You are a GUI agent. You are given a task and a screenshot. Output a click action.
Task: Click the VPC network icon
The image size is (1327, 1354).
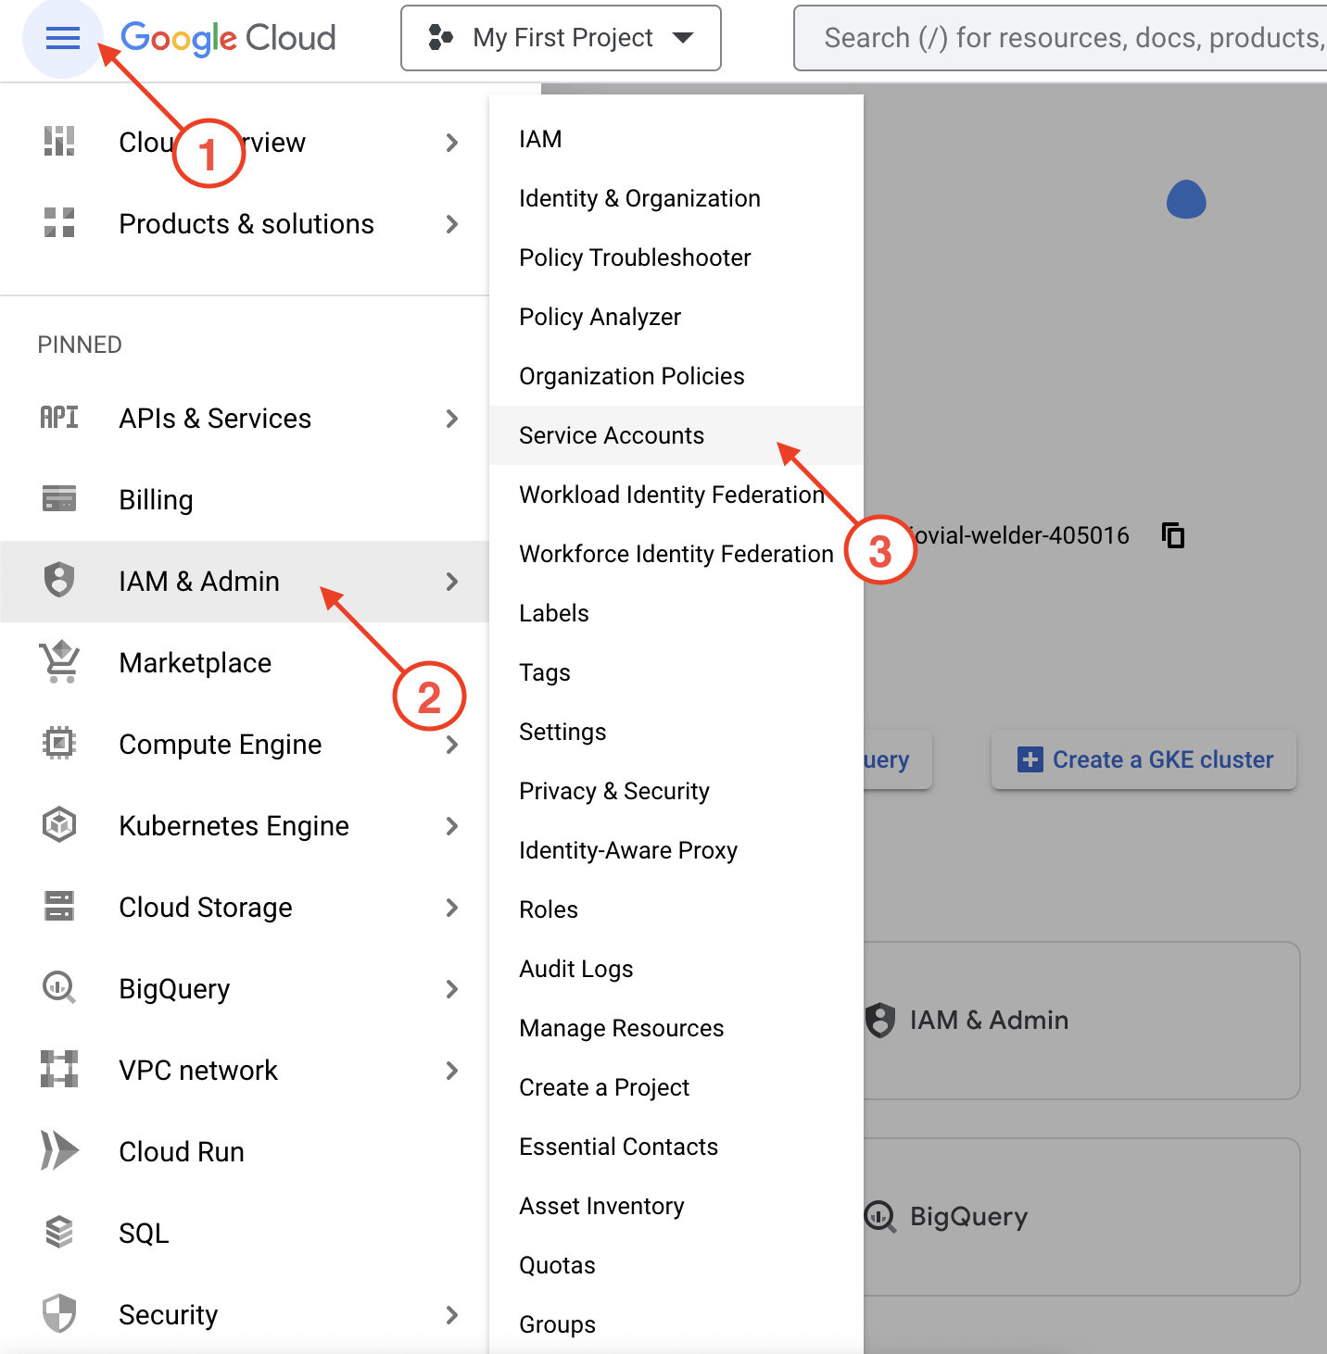coord(59,1070)
